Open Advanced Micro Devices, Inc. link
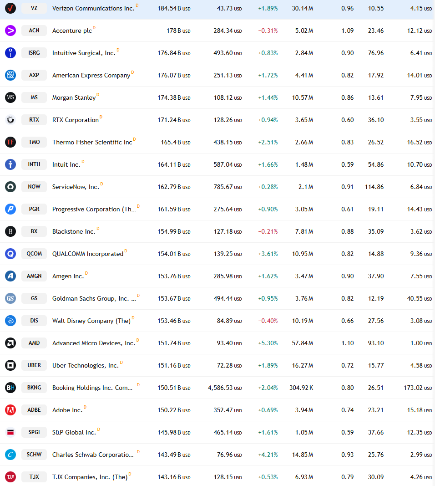This screenshot has height=486, width=435. pyautogui.click(x=93, y=343)
